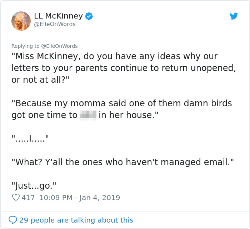Viewport: 250px width, 229px height.
Task: Click the @ElleOnWords handle below the name
Action: (55, 24)
